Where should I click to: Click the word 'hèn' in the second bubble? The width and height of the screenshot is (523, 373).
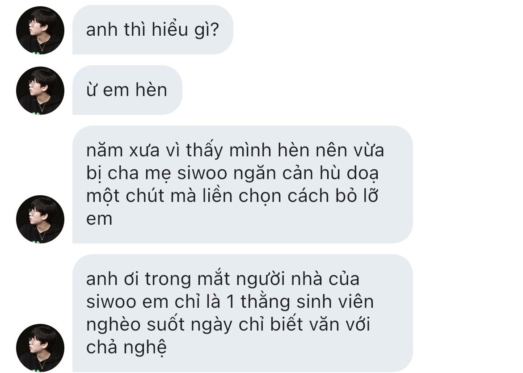151,90
